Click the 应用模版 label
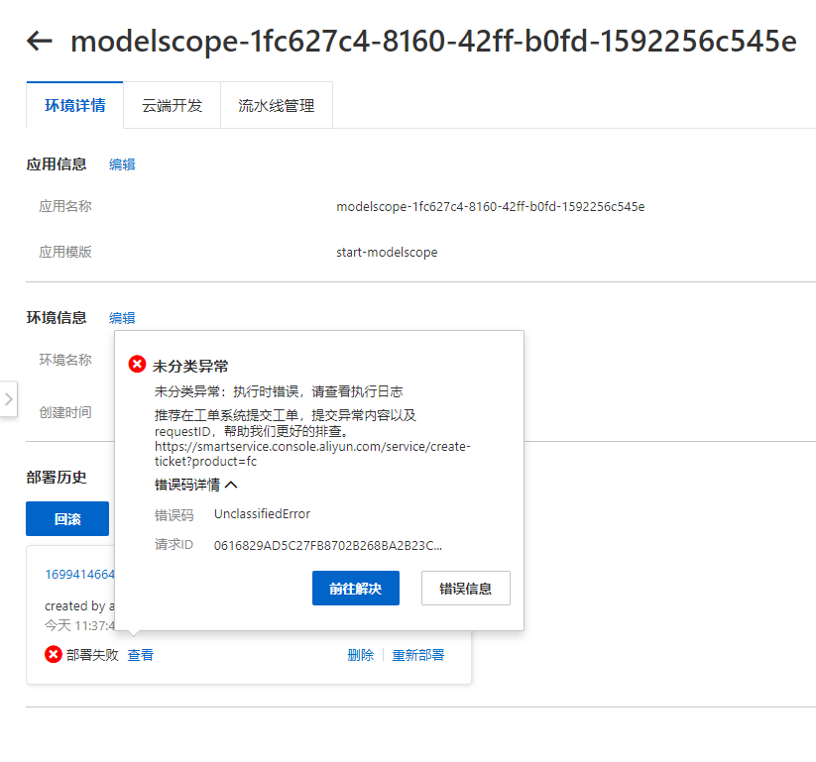Viewport: 816px width, 762px height. pos(65,253)
